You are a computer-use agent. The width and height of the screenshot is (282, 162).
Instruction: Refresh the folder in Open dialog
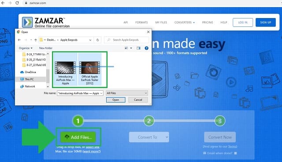coord(97,40)
